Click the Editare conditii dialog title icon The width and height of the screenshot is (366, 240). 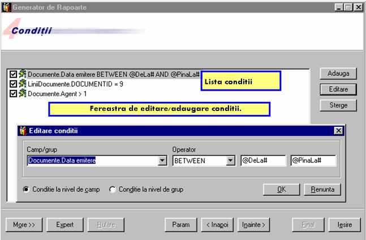coord(23,131)
